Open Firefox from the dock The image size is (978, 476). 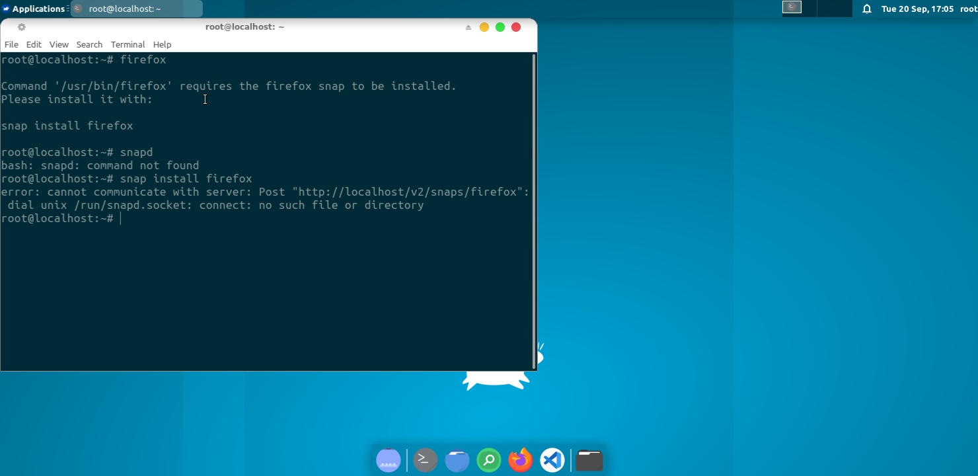[x=520, y=459]
